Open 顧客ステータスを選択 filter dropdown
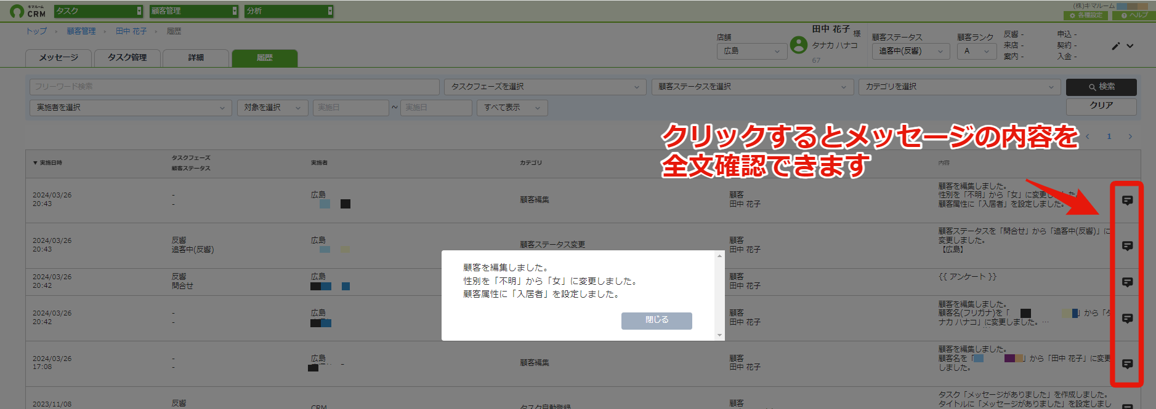The width and height of the screenshot is (1156, 409). point(753,87)
